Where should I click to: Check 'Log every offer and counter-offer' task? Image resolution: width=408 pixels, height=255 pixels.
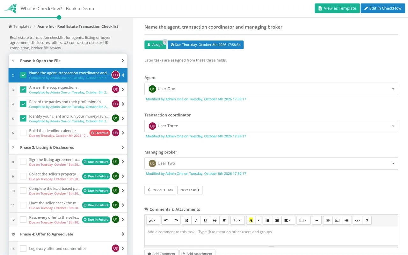coord(23,249)
